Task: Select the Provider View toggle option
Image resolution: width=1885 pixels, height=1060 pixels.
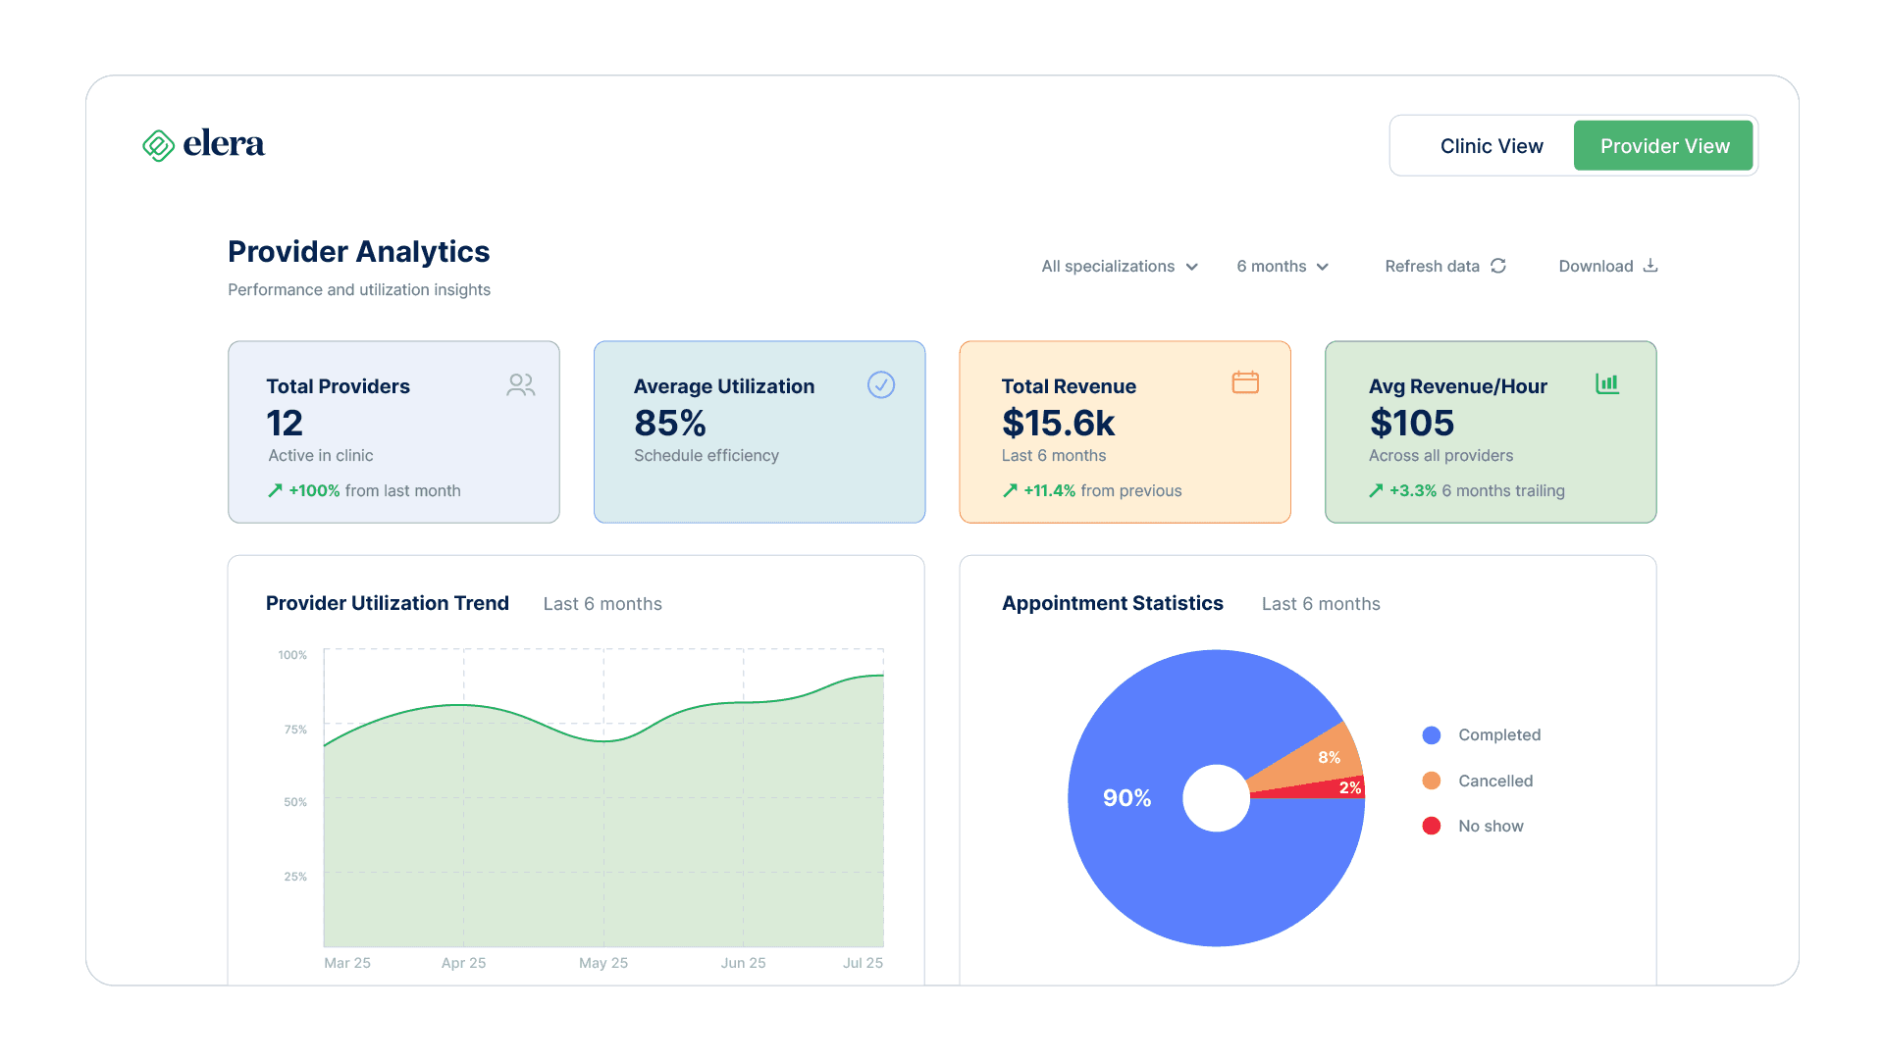Action: (x=1664, y=146)
